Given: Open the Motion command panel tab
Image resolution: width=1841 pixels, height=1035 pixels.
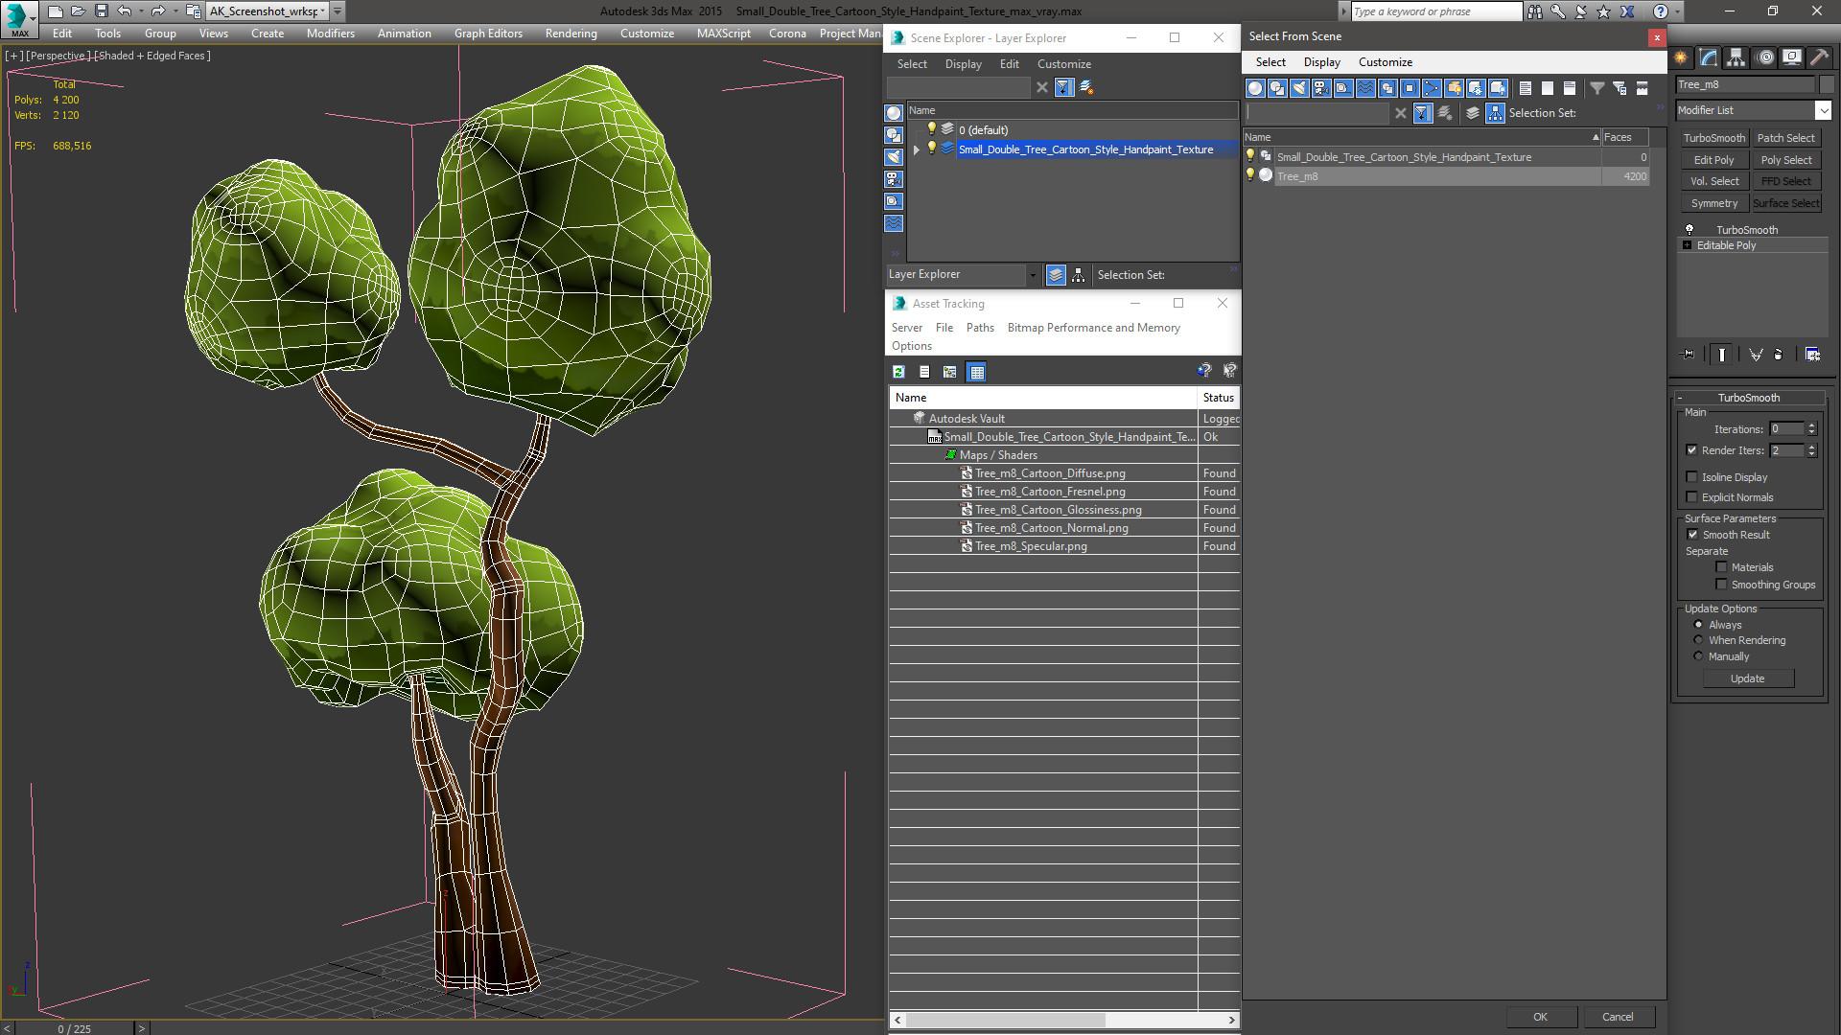Looking at the screenshot, I should pos(1764,57).
